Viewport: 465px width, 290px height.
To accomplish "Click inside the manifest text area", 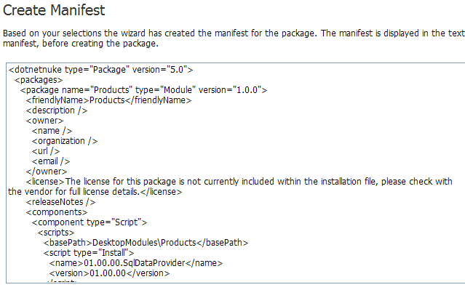I will click(236, 173).
